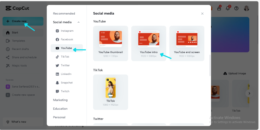260x130 pixels.
Task: Close the Social media dialog
Action: tap(202, 14)
